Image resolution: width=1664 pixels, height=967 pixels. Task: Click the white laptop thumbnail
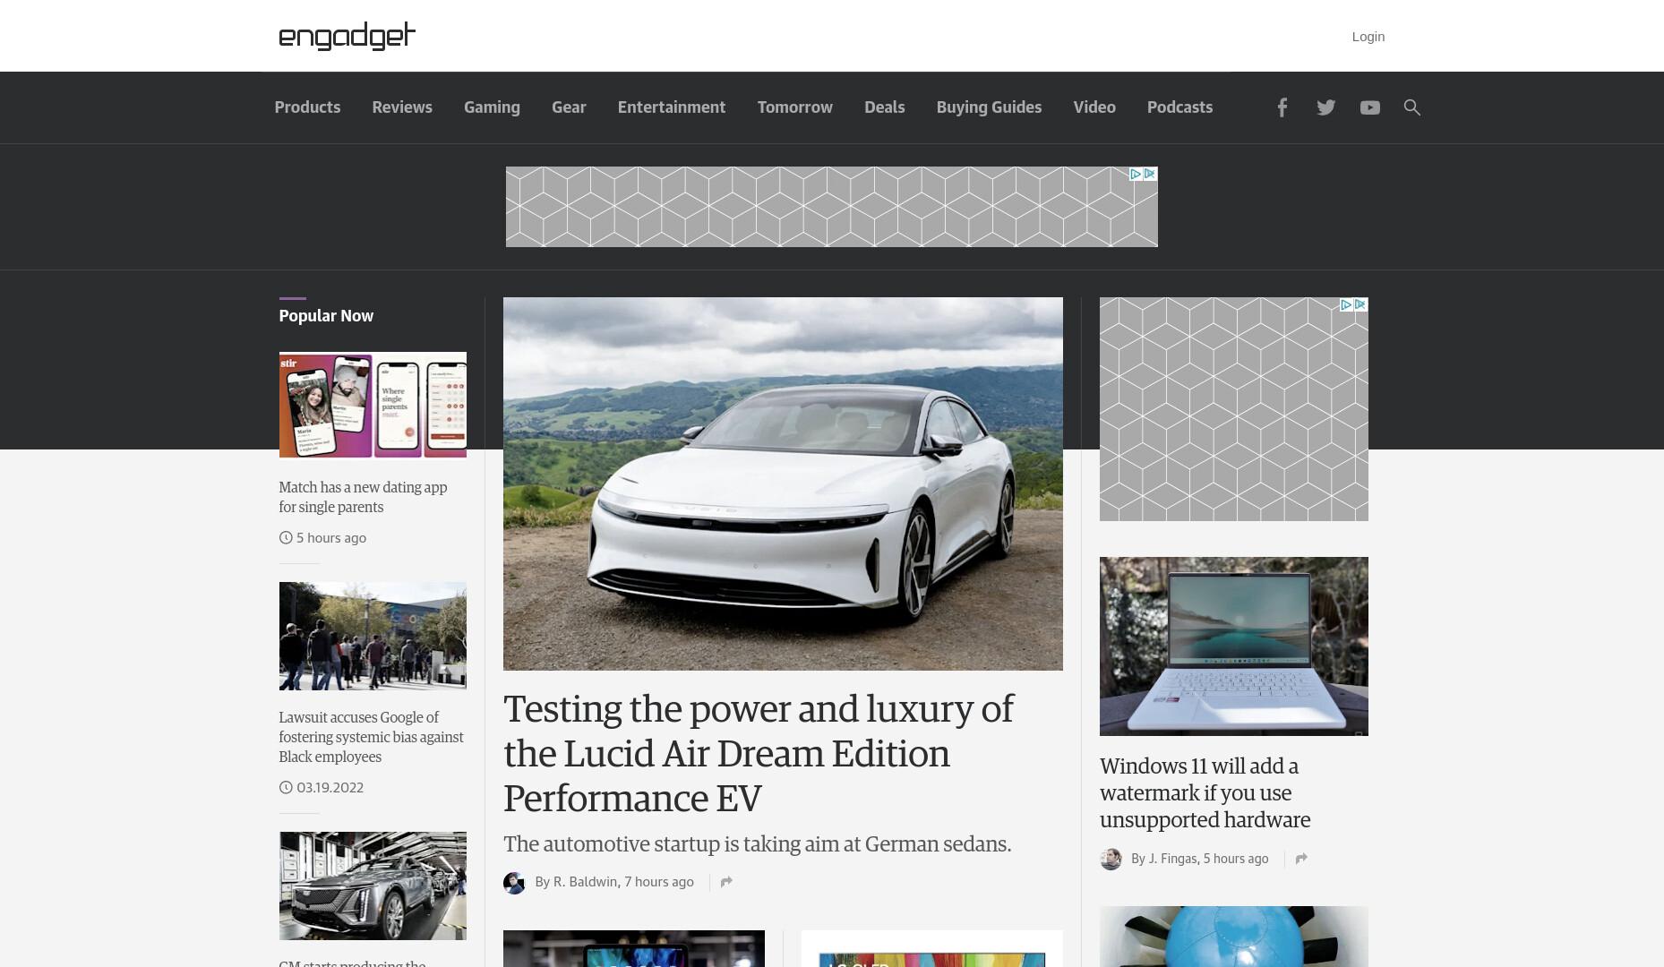(x=1234, y=646)
